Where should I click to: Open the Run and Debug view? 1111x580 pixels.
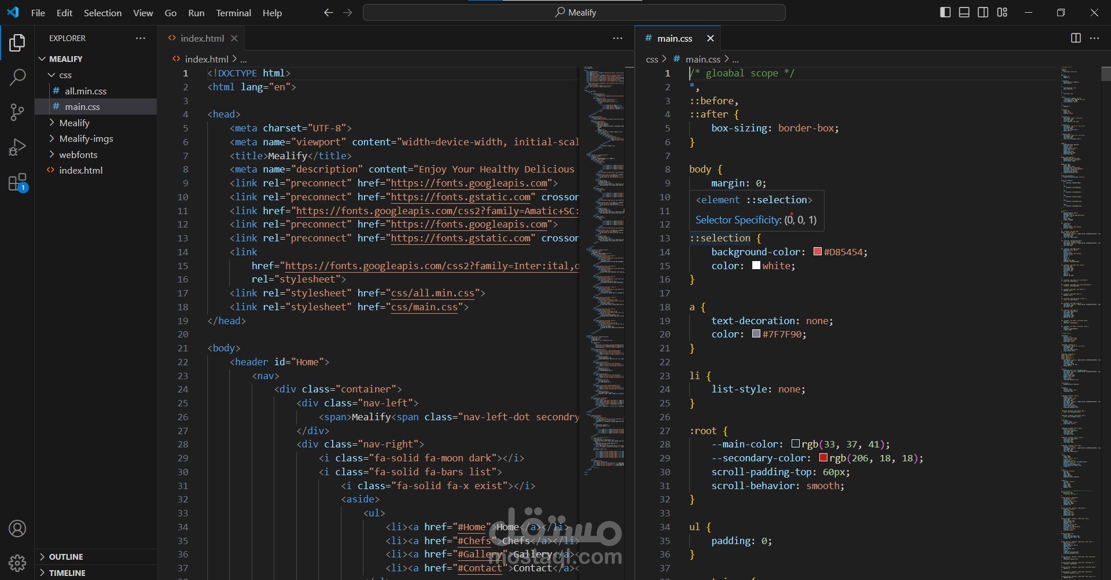click(x=17, y=147)
